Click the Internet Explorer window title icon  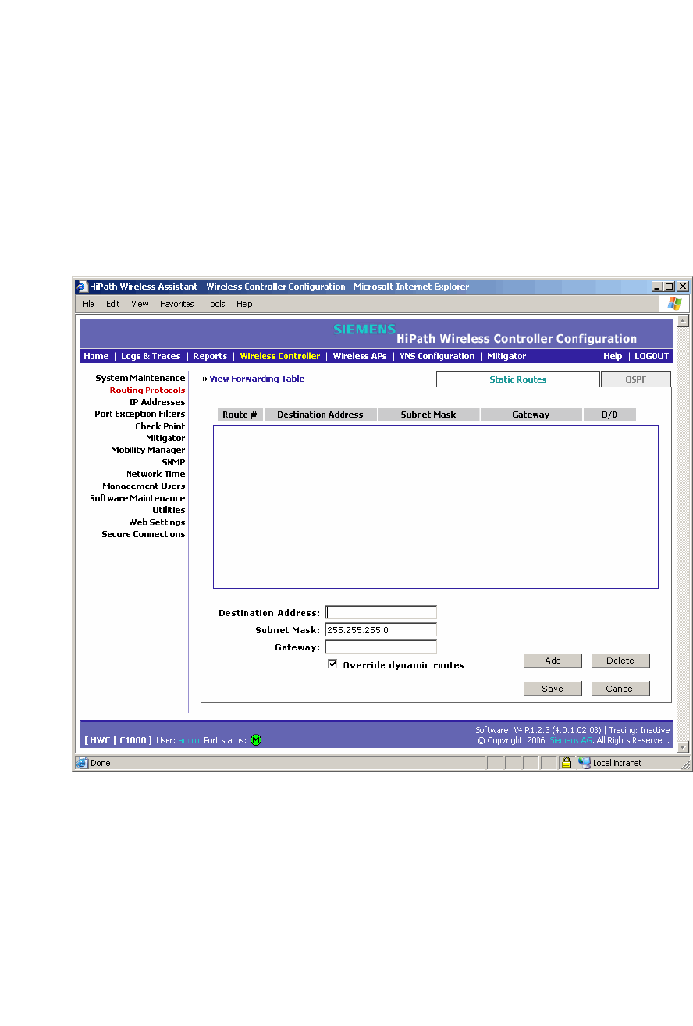tap(82, 287)
